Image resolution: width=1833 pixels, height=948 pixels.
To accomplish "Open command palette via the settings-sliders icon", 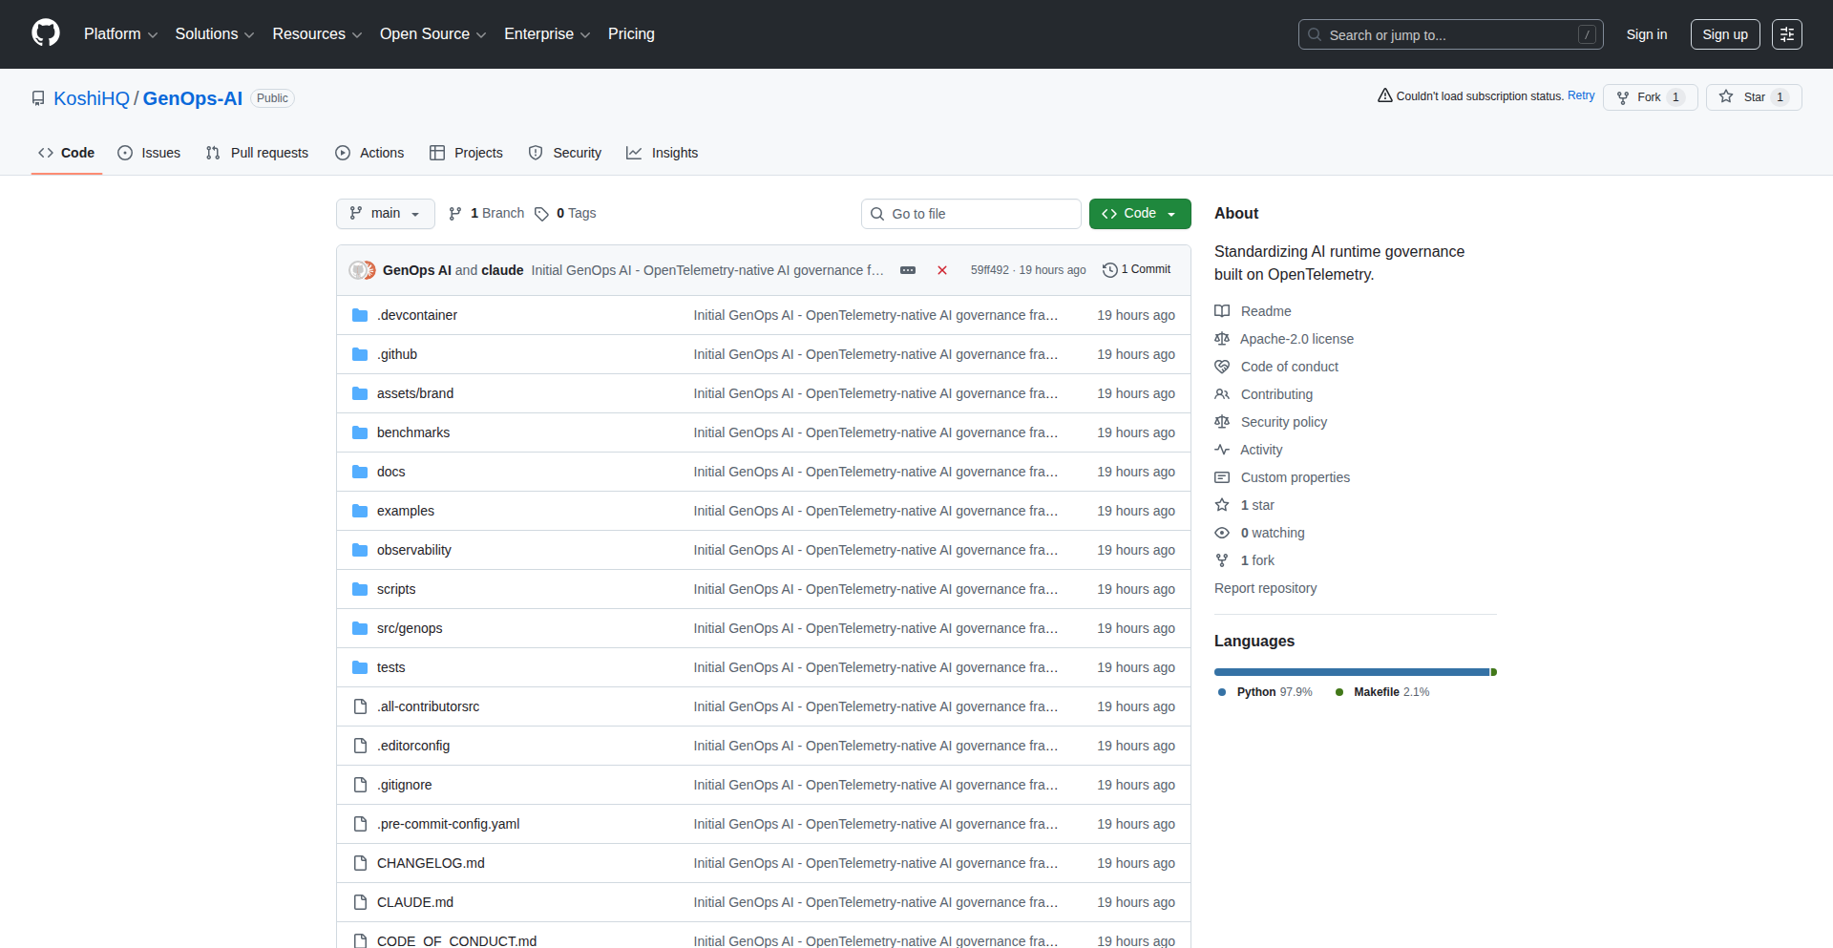I will tap(1786, 34).
